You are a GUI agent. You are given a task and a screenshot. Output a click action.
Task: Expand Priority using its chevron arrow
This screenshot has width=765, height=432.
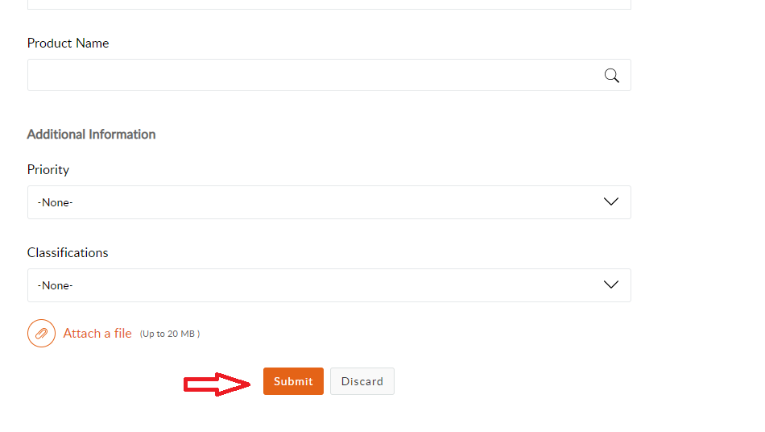(611, 201)
